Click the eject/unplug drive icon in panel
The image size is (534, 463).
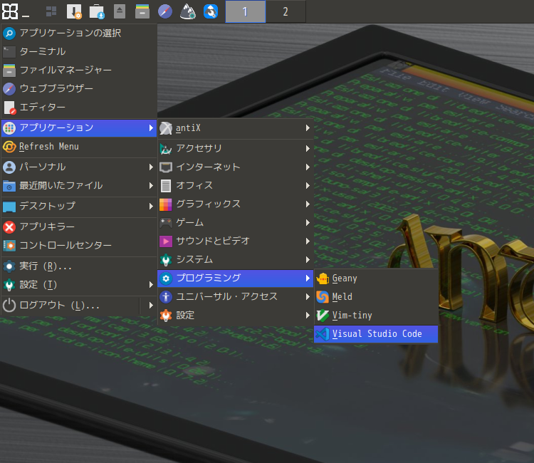(120, 11)
